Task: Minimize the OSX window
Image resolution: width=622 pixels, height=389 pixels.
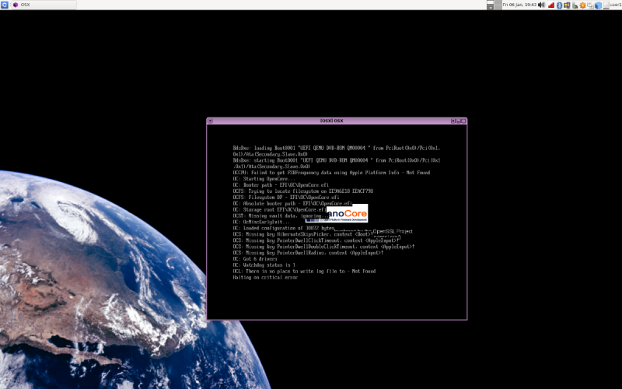Action: tap(458, 121)
